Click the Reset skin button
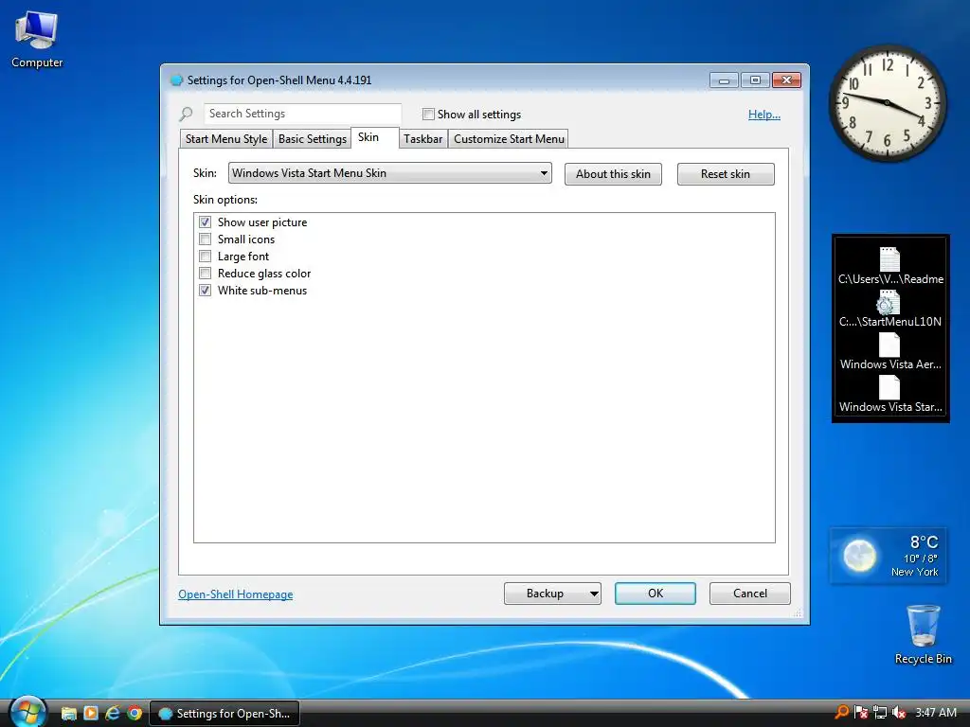 (726, 174)
